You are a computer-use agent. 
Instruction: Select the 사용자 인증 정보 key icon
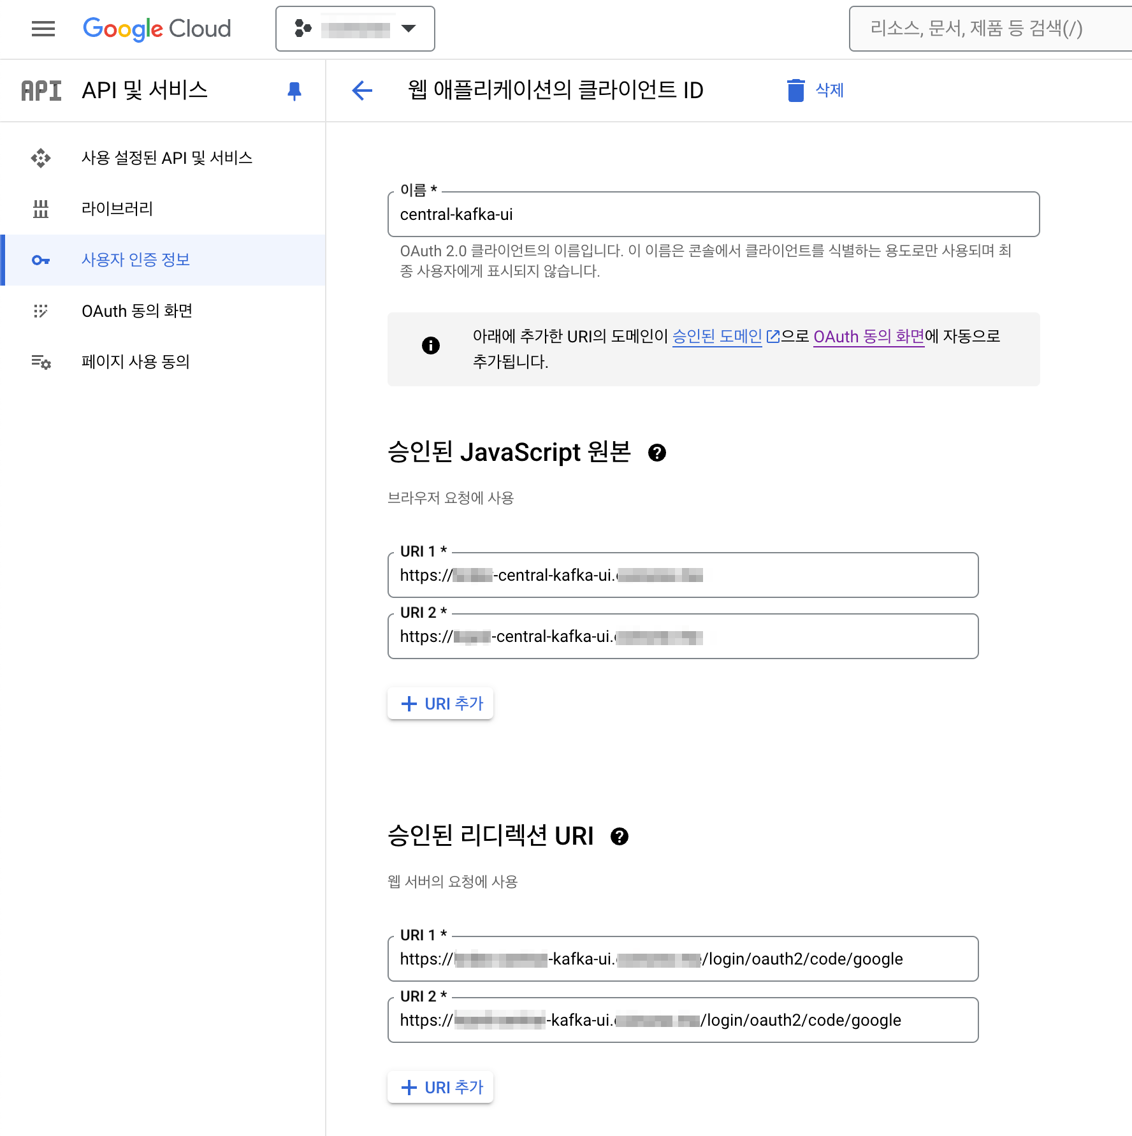[x=41, y=260]
